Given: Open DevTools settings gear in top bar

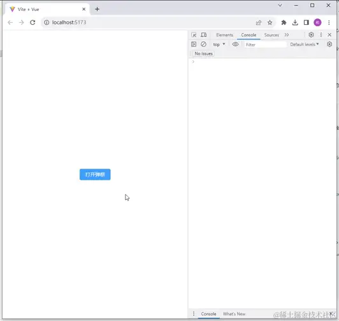Looking at the screenshot, I should pyautogui.click(x=311, y=35).
